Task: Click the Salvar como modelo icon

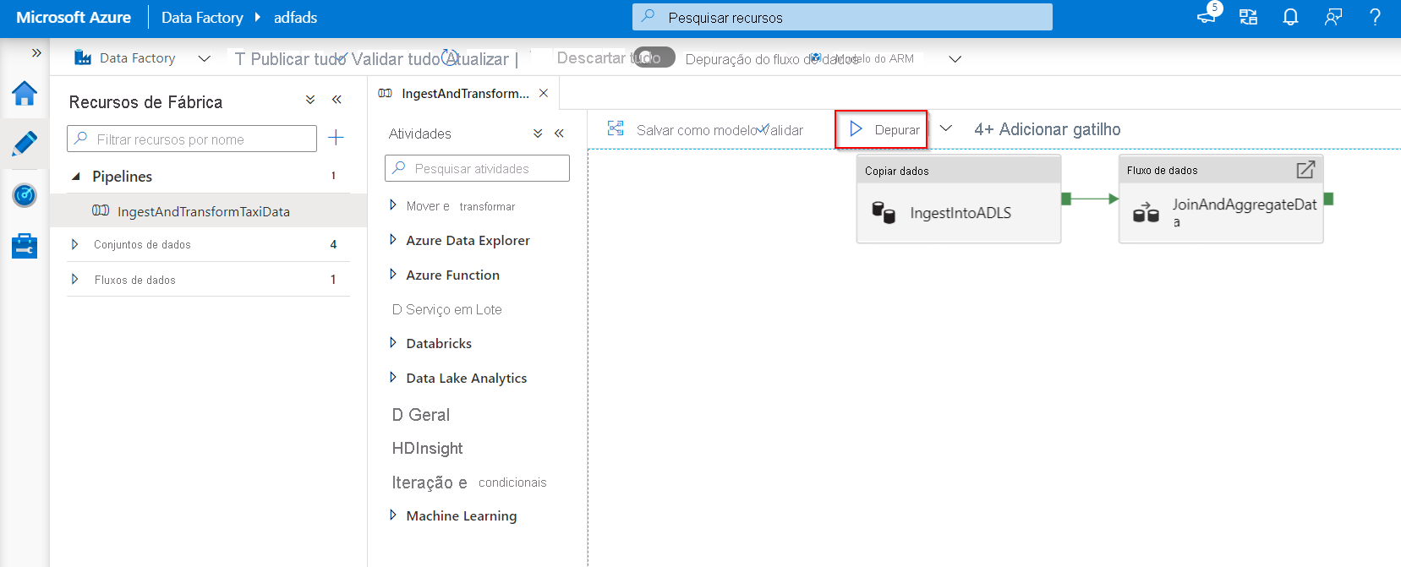Action: (616, 128)
